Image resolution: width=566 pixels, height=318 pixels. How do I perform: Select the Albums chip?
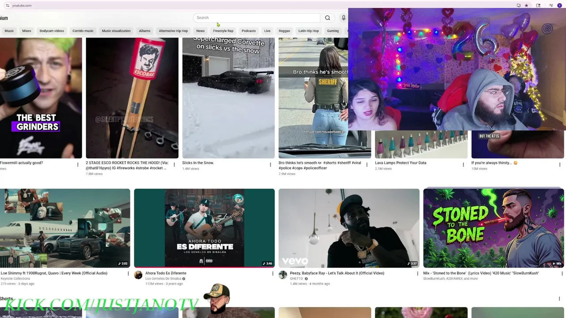click(145, 31)
